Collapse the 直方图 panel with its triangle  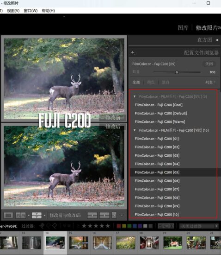coord(217,40)
